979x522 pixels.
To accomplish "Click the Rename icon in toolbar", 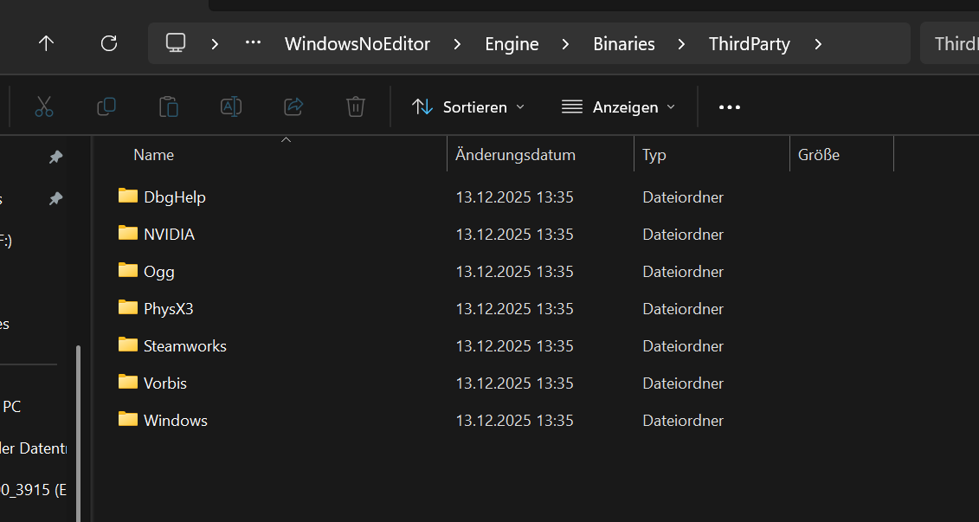I will tap(231, 106).
